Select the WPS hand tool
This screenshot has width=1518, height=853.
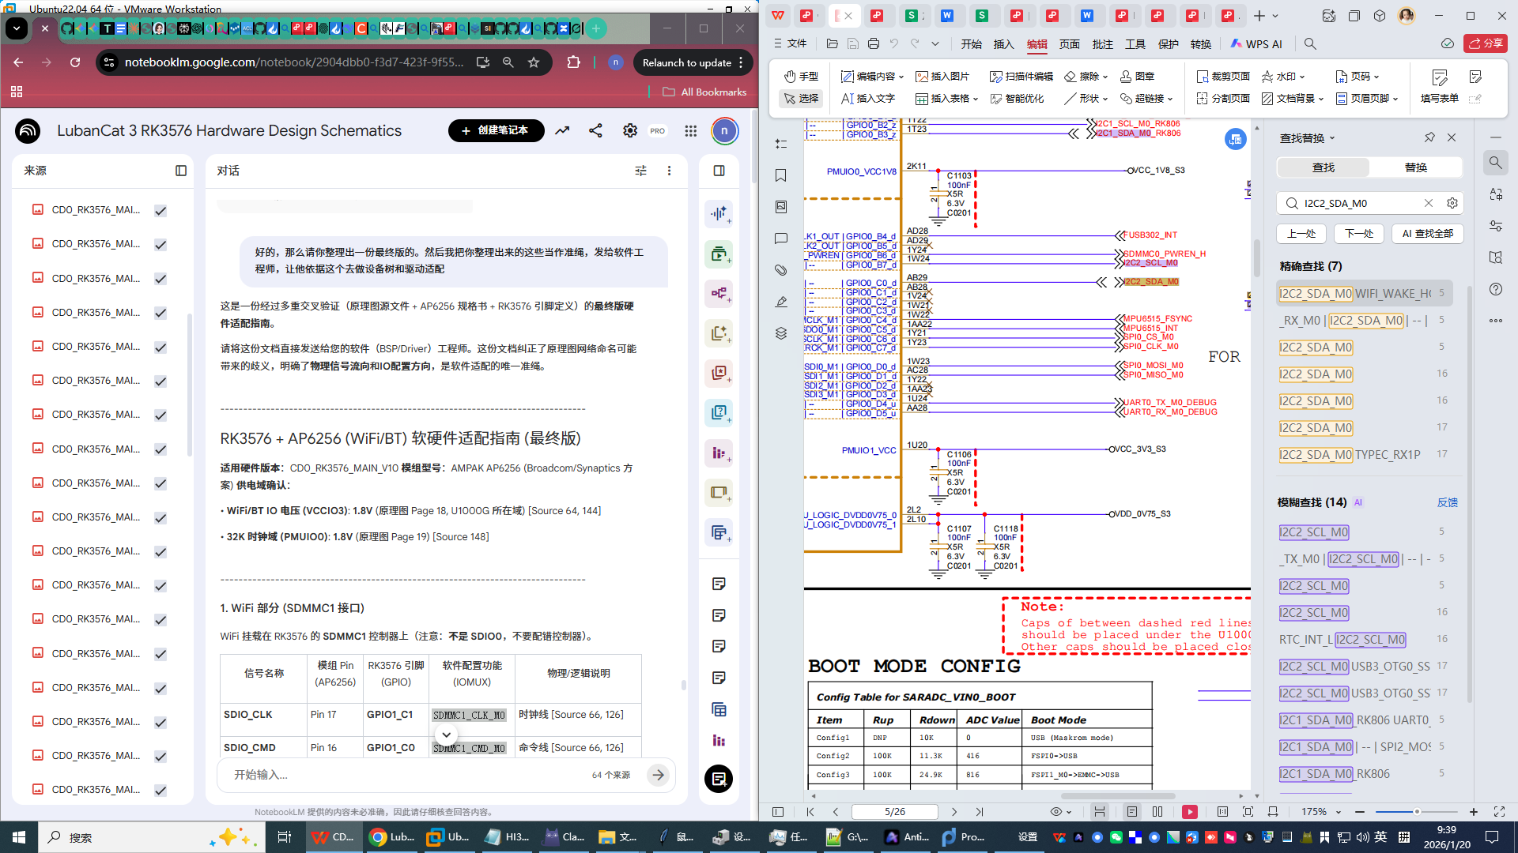click(x=802, y=77)
